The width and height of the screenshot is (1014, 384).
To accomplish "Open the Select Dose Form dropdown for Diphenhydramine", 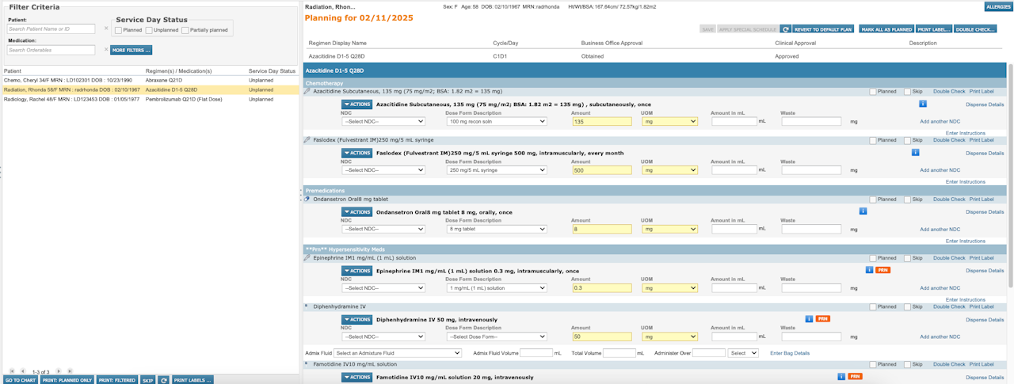I will pos(497,336).
